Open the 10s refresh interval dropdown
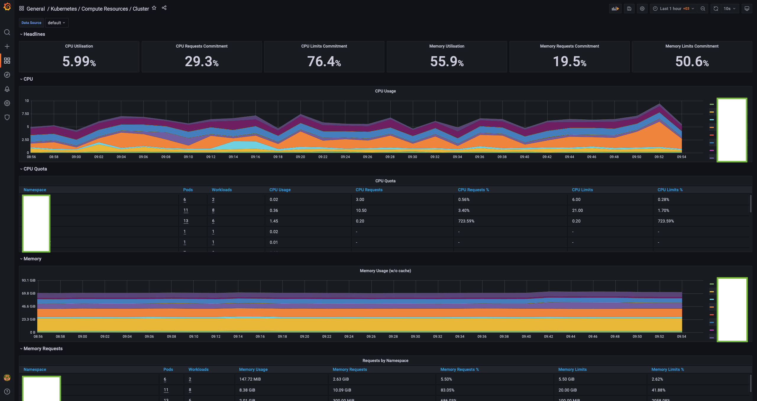This screenshot has width=757, height=401. 730,9
